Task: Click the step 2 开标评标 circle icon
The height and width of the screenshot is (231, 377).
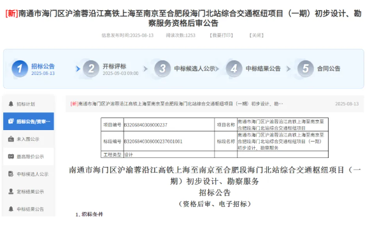Action: [x=91, y=69]
